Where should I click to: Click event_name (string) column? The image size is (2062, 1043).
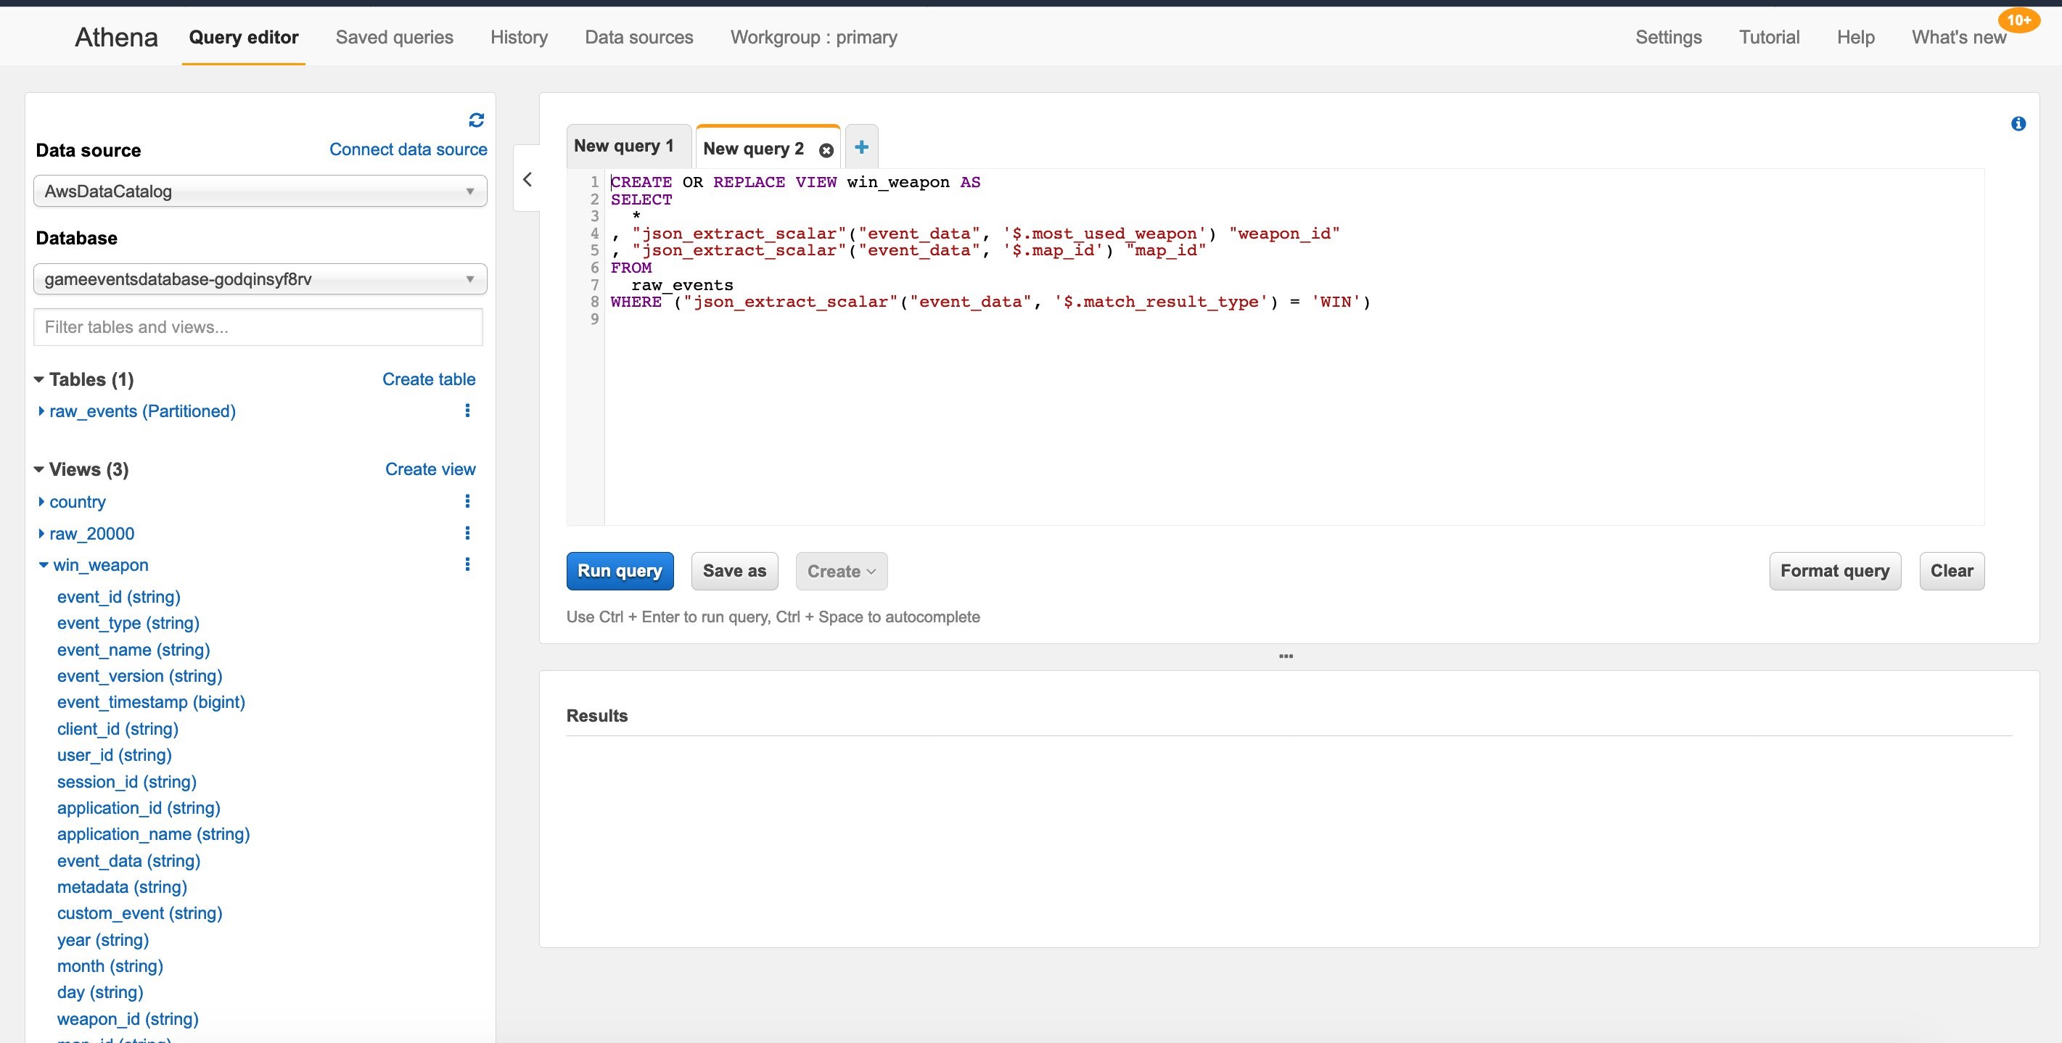(x=134, y=650)
